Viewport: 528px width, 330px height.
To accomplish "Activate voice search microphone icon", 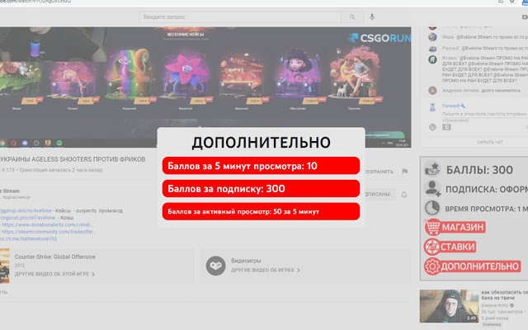I will pyautogui.click(x=372, y=16).
